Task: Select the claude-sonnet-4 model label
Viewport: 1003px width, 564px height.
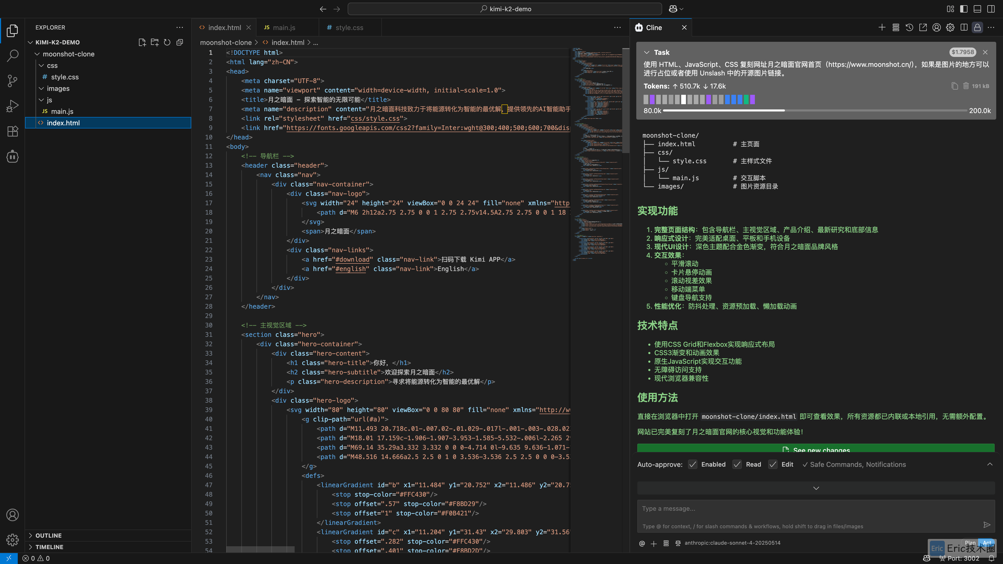Action: [732, 543]
